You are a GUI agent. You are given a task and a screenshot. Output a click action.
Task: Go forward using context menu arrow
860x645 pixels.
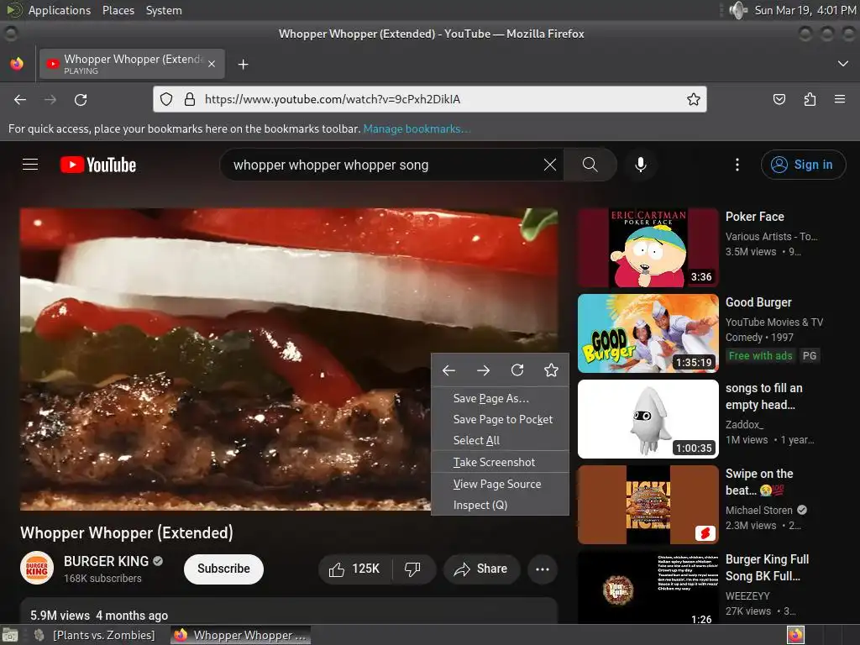click(483, 370)
